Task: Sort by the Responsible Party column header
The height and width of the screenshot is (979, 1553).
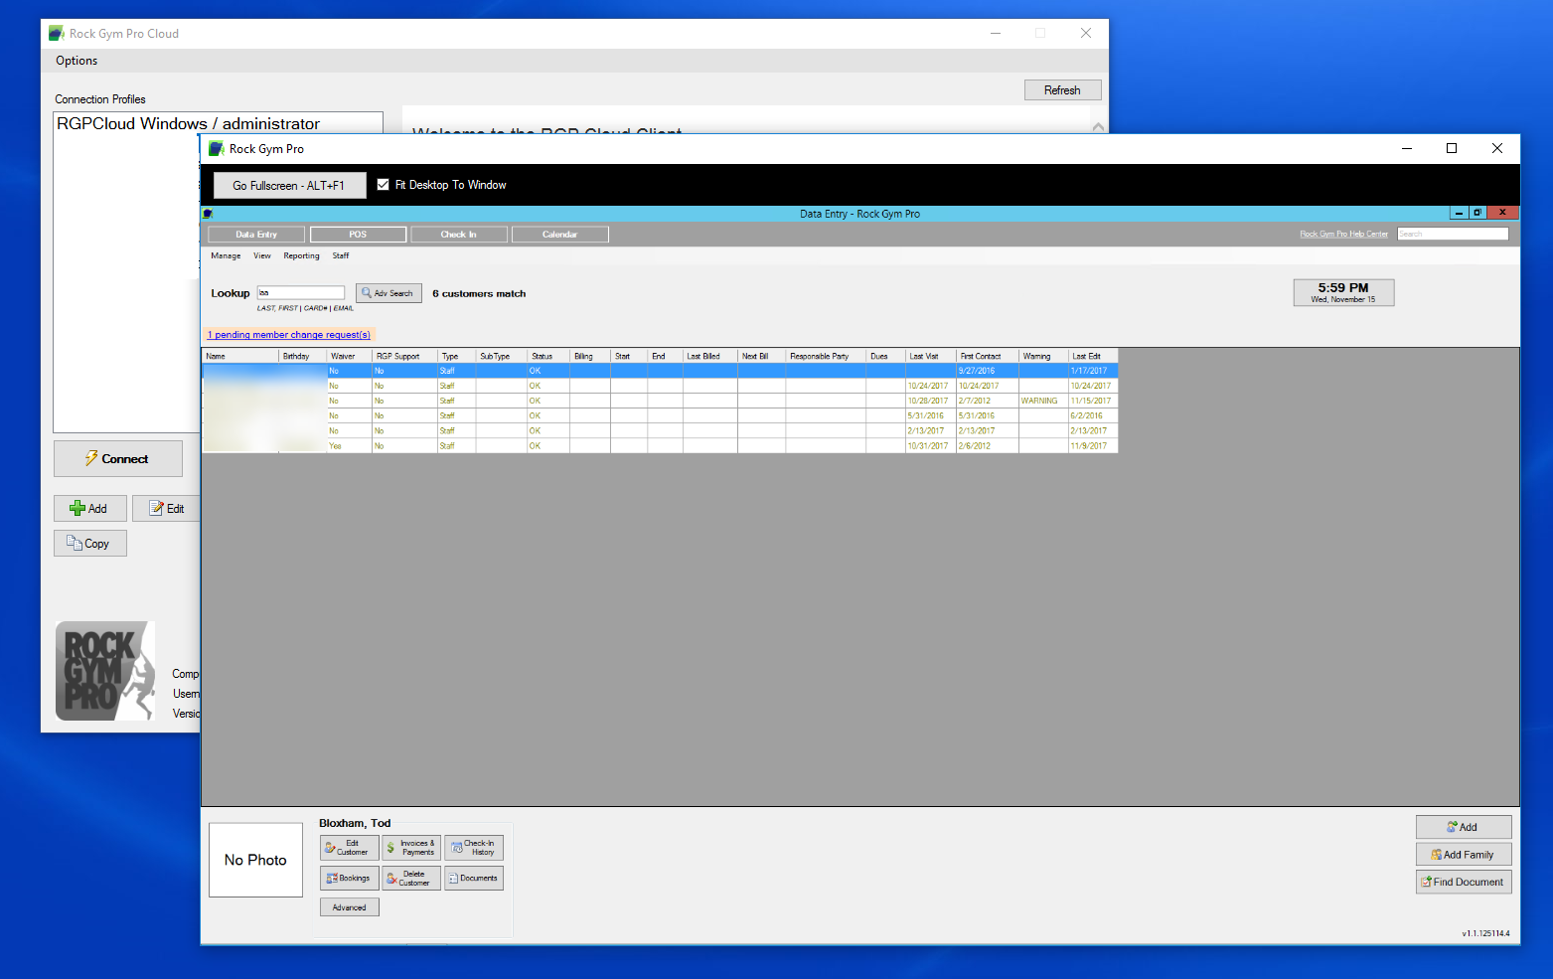Action: pos(826,356)
